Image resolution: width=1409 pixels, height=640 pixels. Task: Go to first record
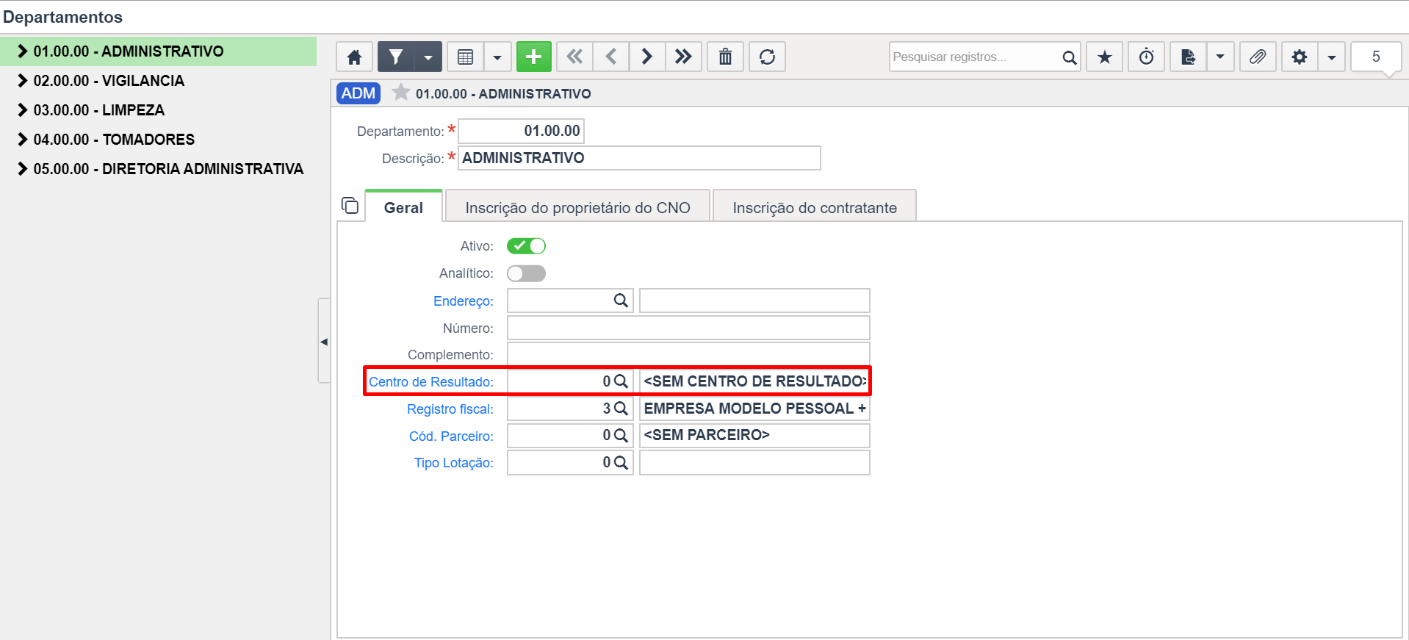point(574,57)
